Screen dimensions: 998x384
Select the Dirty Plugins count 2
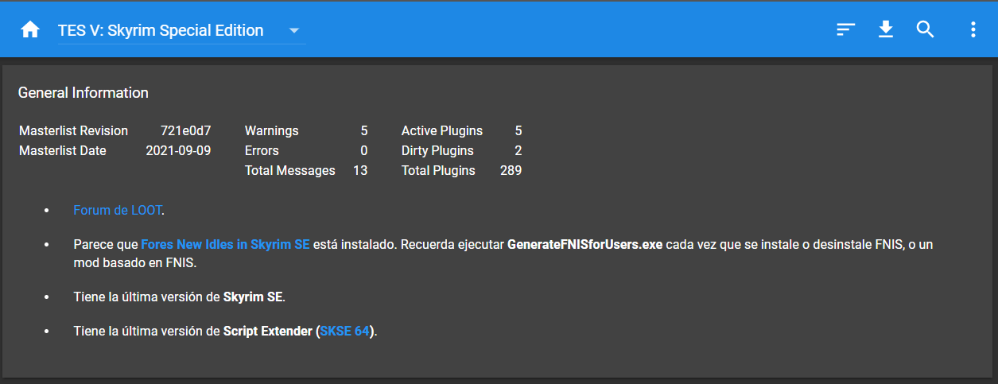tap(518, 150)
